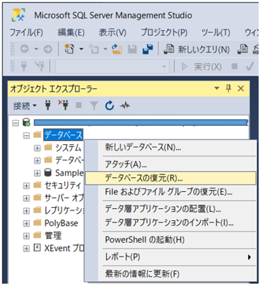The image size is (261, 286).
Task: Choose データベースの復元(R)... menu entry
Action: (170, 178)
